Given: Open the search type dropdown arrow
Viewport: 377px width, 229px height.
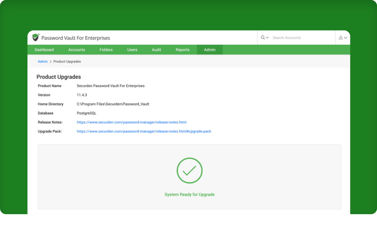Looking at the screenshot, I should (267, 38).
